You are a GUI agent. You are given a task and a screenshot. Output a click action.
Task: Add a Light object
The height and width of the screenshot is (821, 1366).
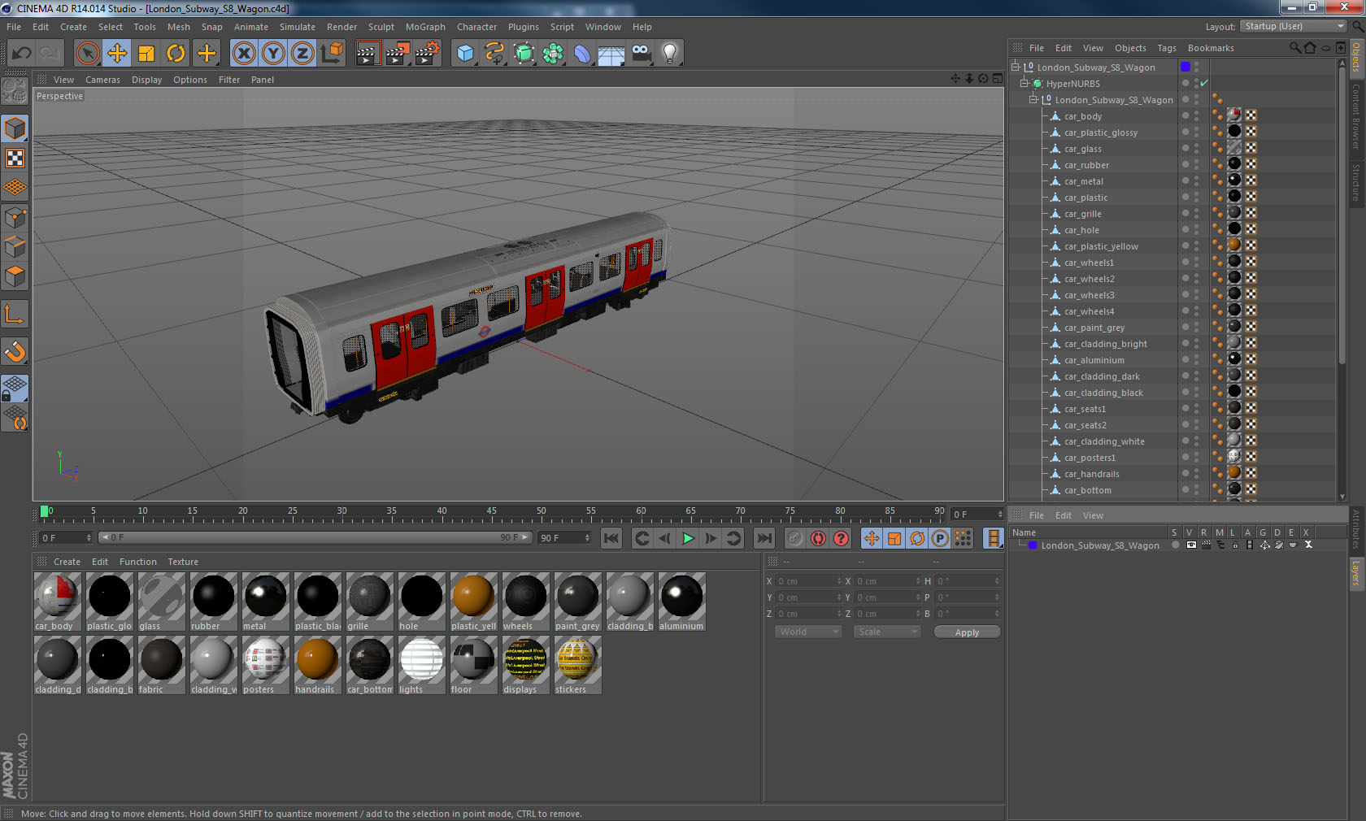pyautogui.click(x=670, y=54)
